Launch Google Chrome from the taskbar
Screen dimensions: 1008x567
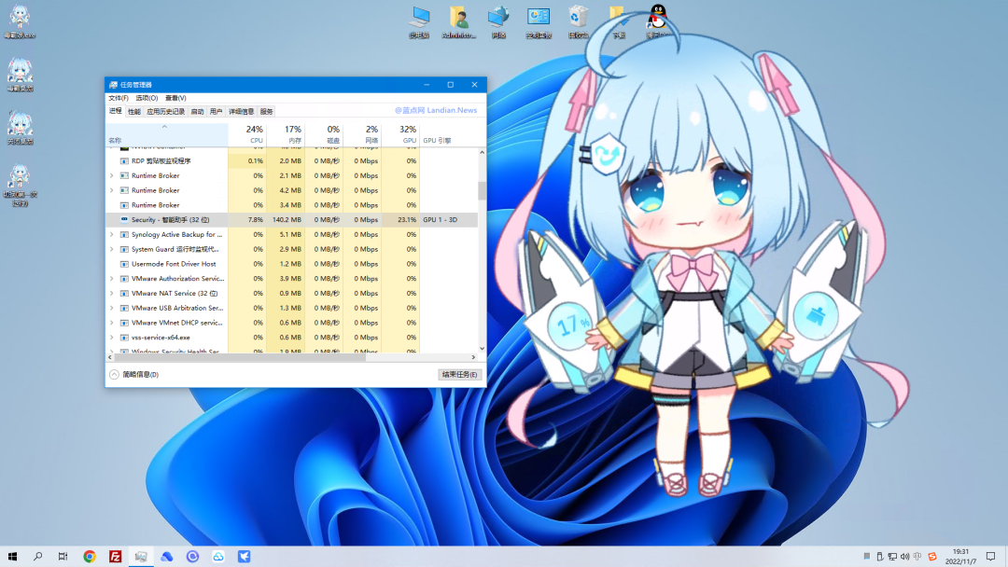point(90,557)
